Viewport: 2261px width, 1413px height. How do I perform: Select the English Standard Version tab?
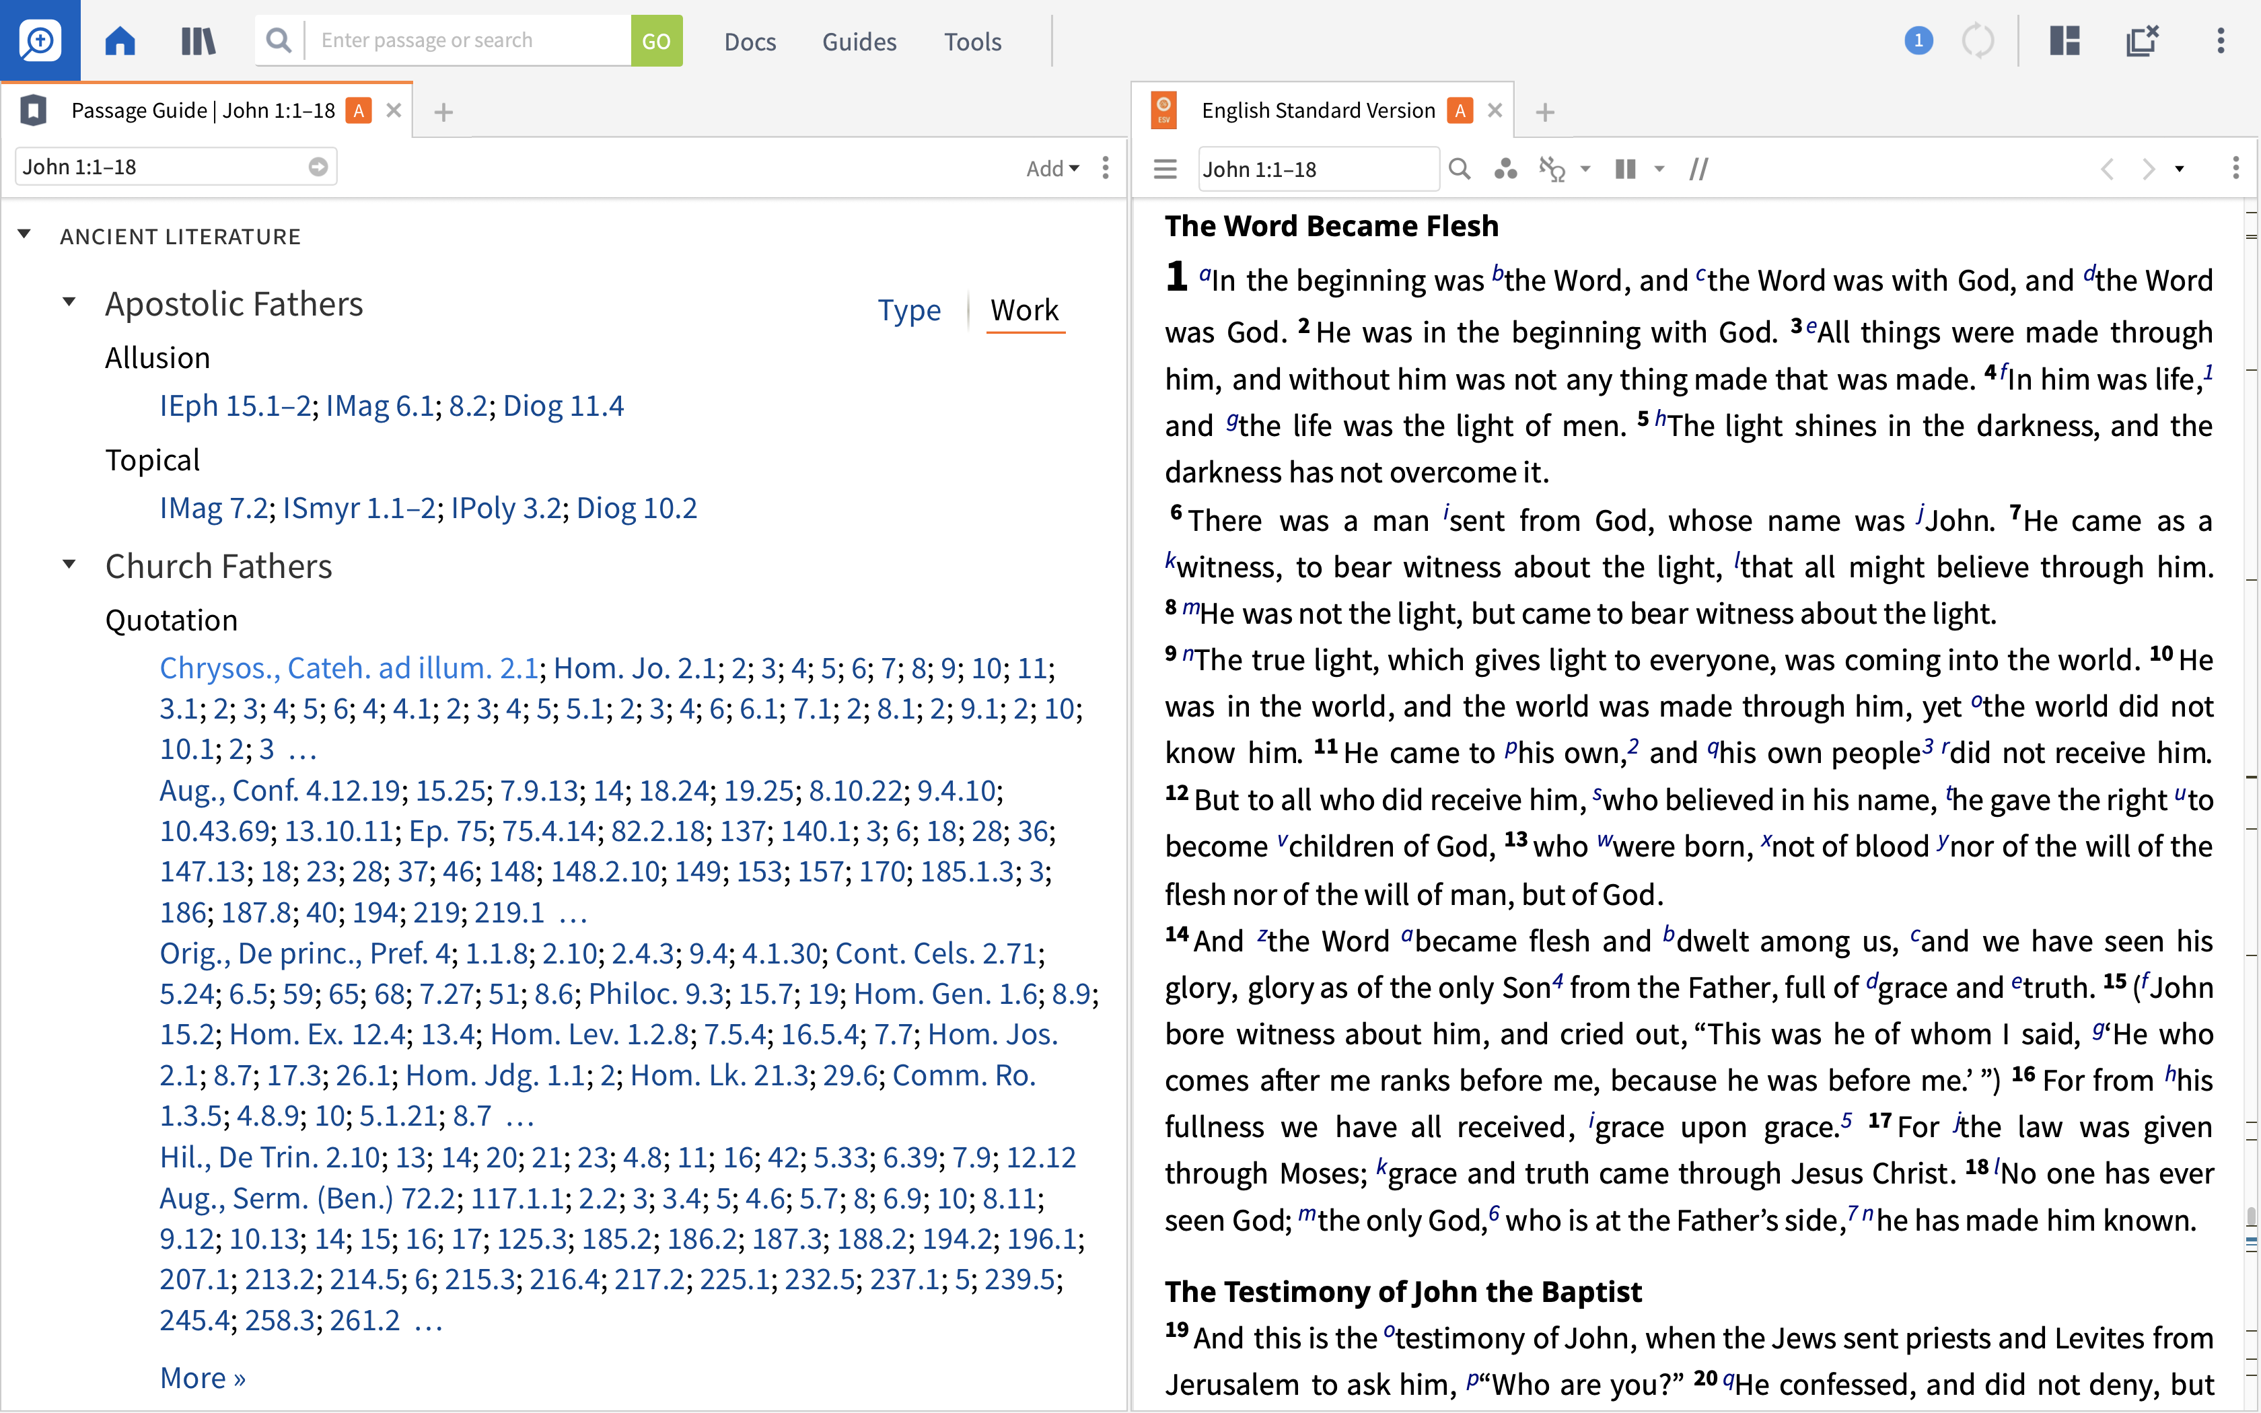(1318, 110)
